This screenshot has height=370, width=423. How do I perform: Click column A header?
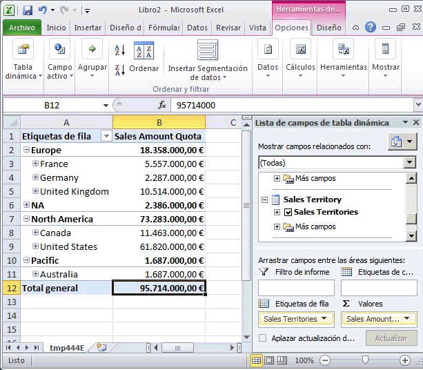click(66, 122)
